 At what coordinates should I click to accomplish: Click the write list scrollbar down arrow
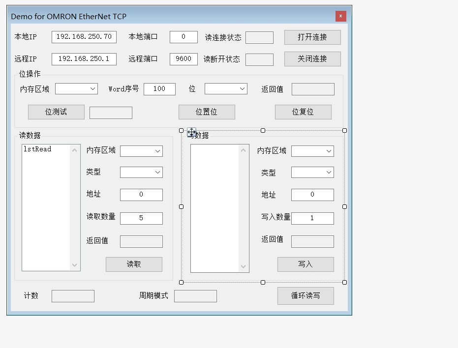click(244, 266)
